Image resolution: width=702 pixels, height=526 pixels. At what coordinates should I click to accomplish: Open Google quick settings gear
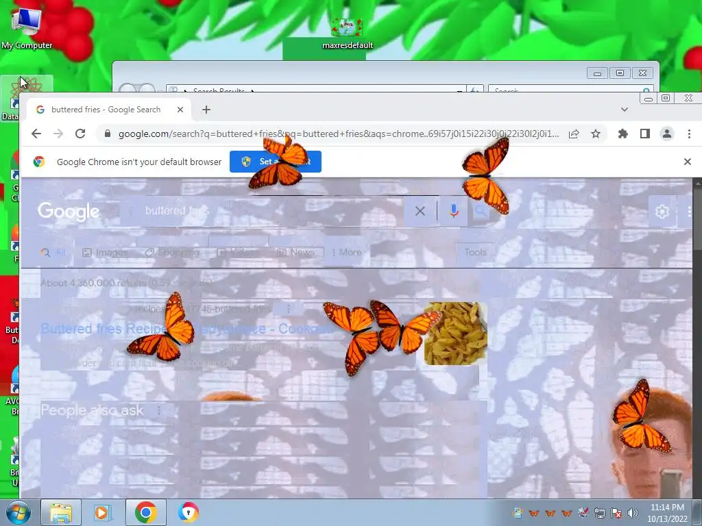click(662, 211)
